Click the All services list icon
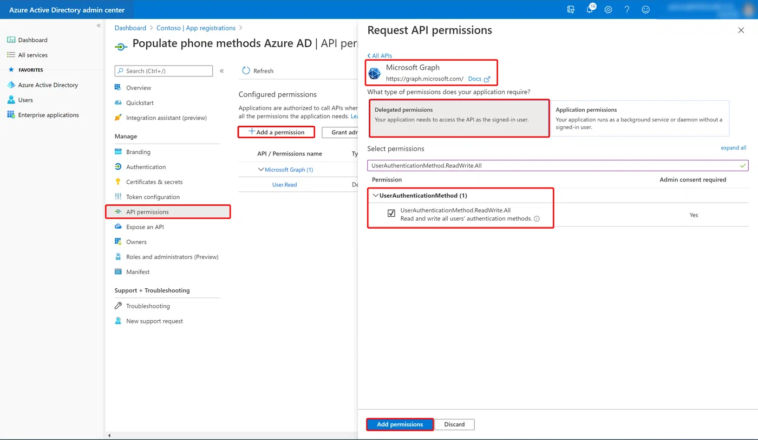The image size is (758, 440). 11,55
